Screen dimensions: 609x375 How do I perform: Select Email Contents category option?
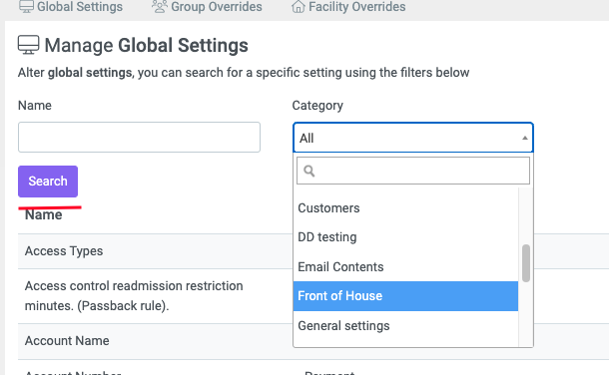[405, 267]
